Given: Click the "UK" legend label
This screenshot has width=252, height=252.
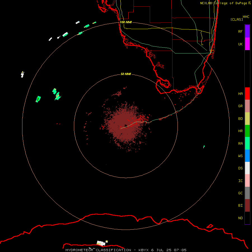Looking at the screenshot, I should pyautogui.click(x=240, y=44).
